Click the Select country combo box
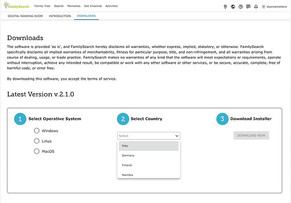Screen dimensions: 291x203 click(x=149, y=136)
